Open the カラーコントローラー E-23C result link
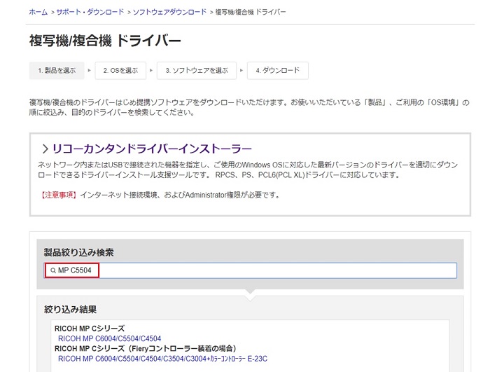The width and height of the screenshot is (490, 372). 163,359
